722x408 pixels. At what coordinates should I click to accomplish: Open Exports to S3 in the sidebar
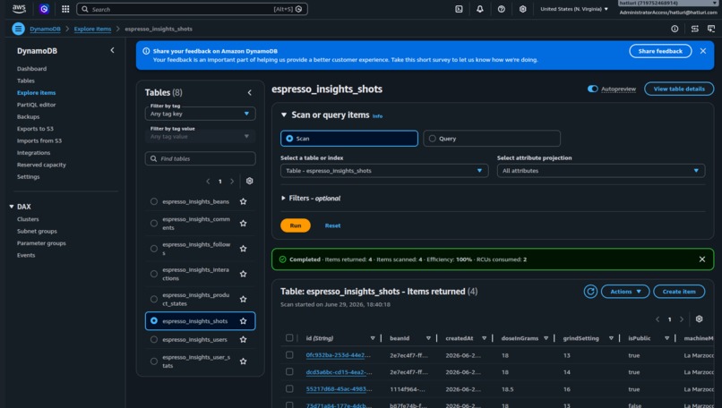click(35, 128)
